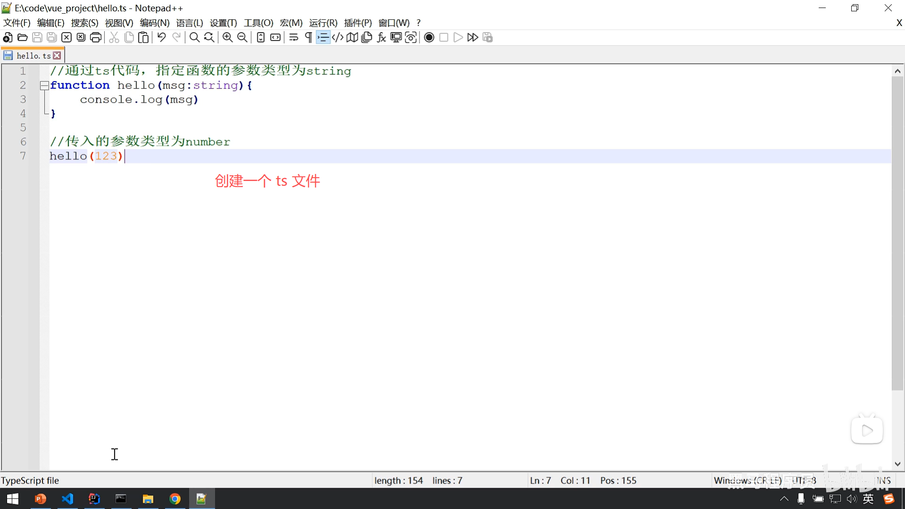
Task: Open the 语言(L) language menu
Action: [x=189, y=23]
